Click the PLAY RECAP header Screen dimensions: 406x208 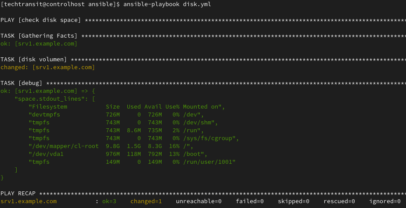18,194
